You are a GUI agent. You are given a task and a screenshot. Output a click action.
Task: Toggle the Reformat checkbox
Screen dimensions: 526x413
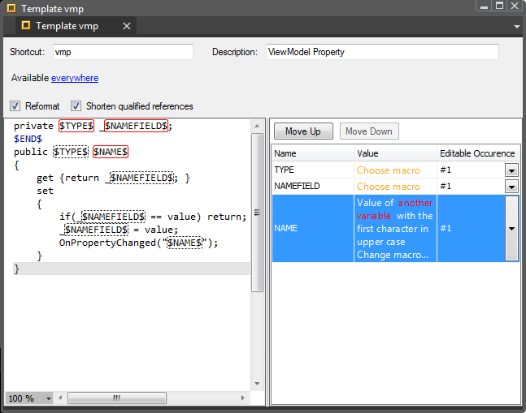(x=15, y=106)
